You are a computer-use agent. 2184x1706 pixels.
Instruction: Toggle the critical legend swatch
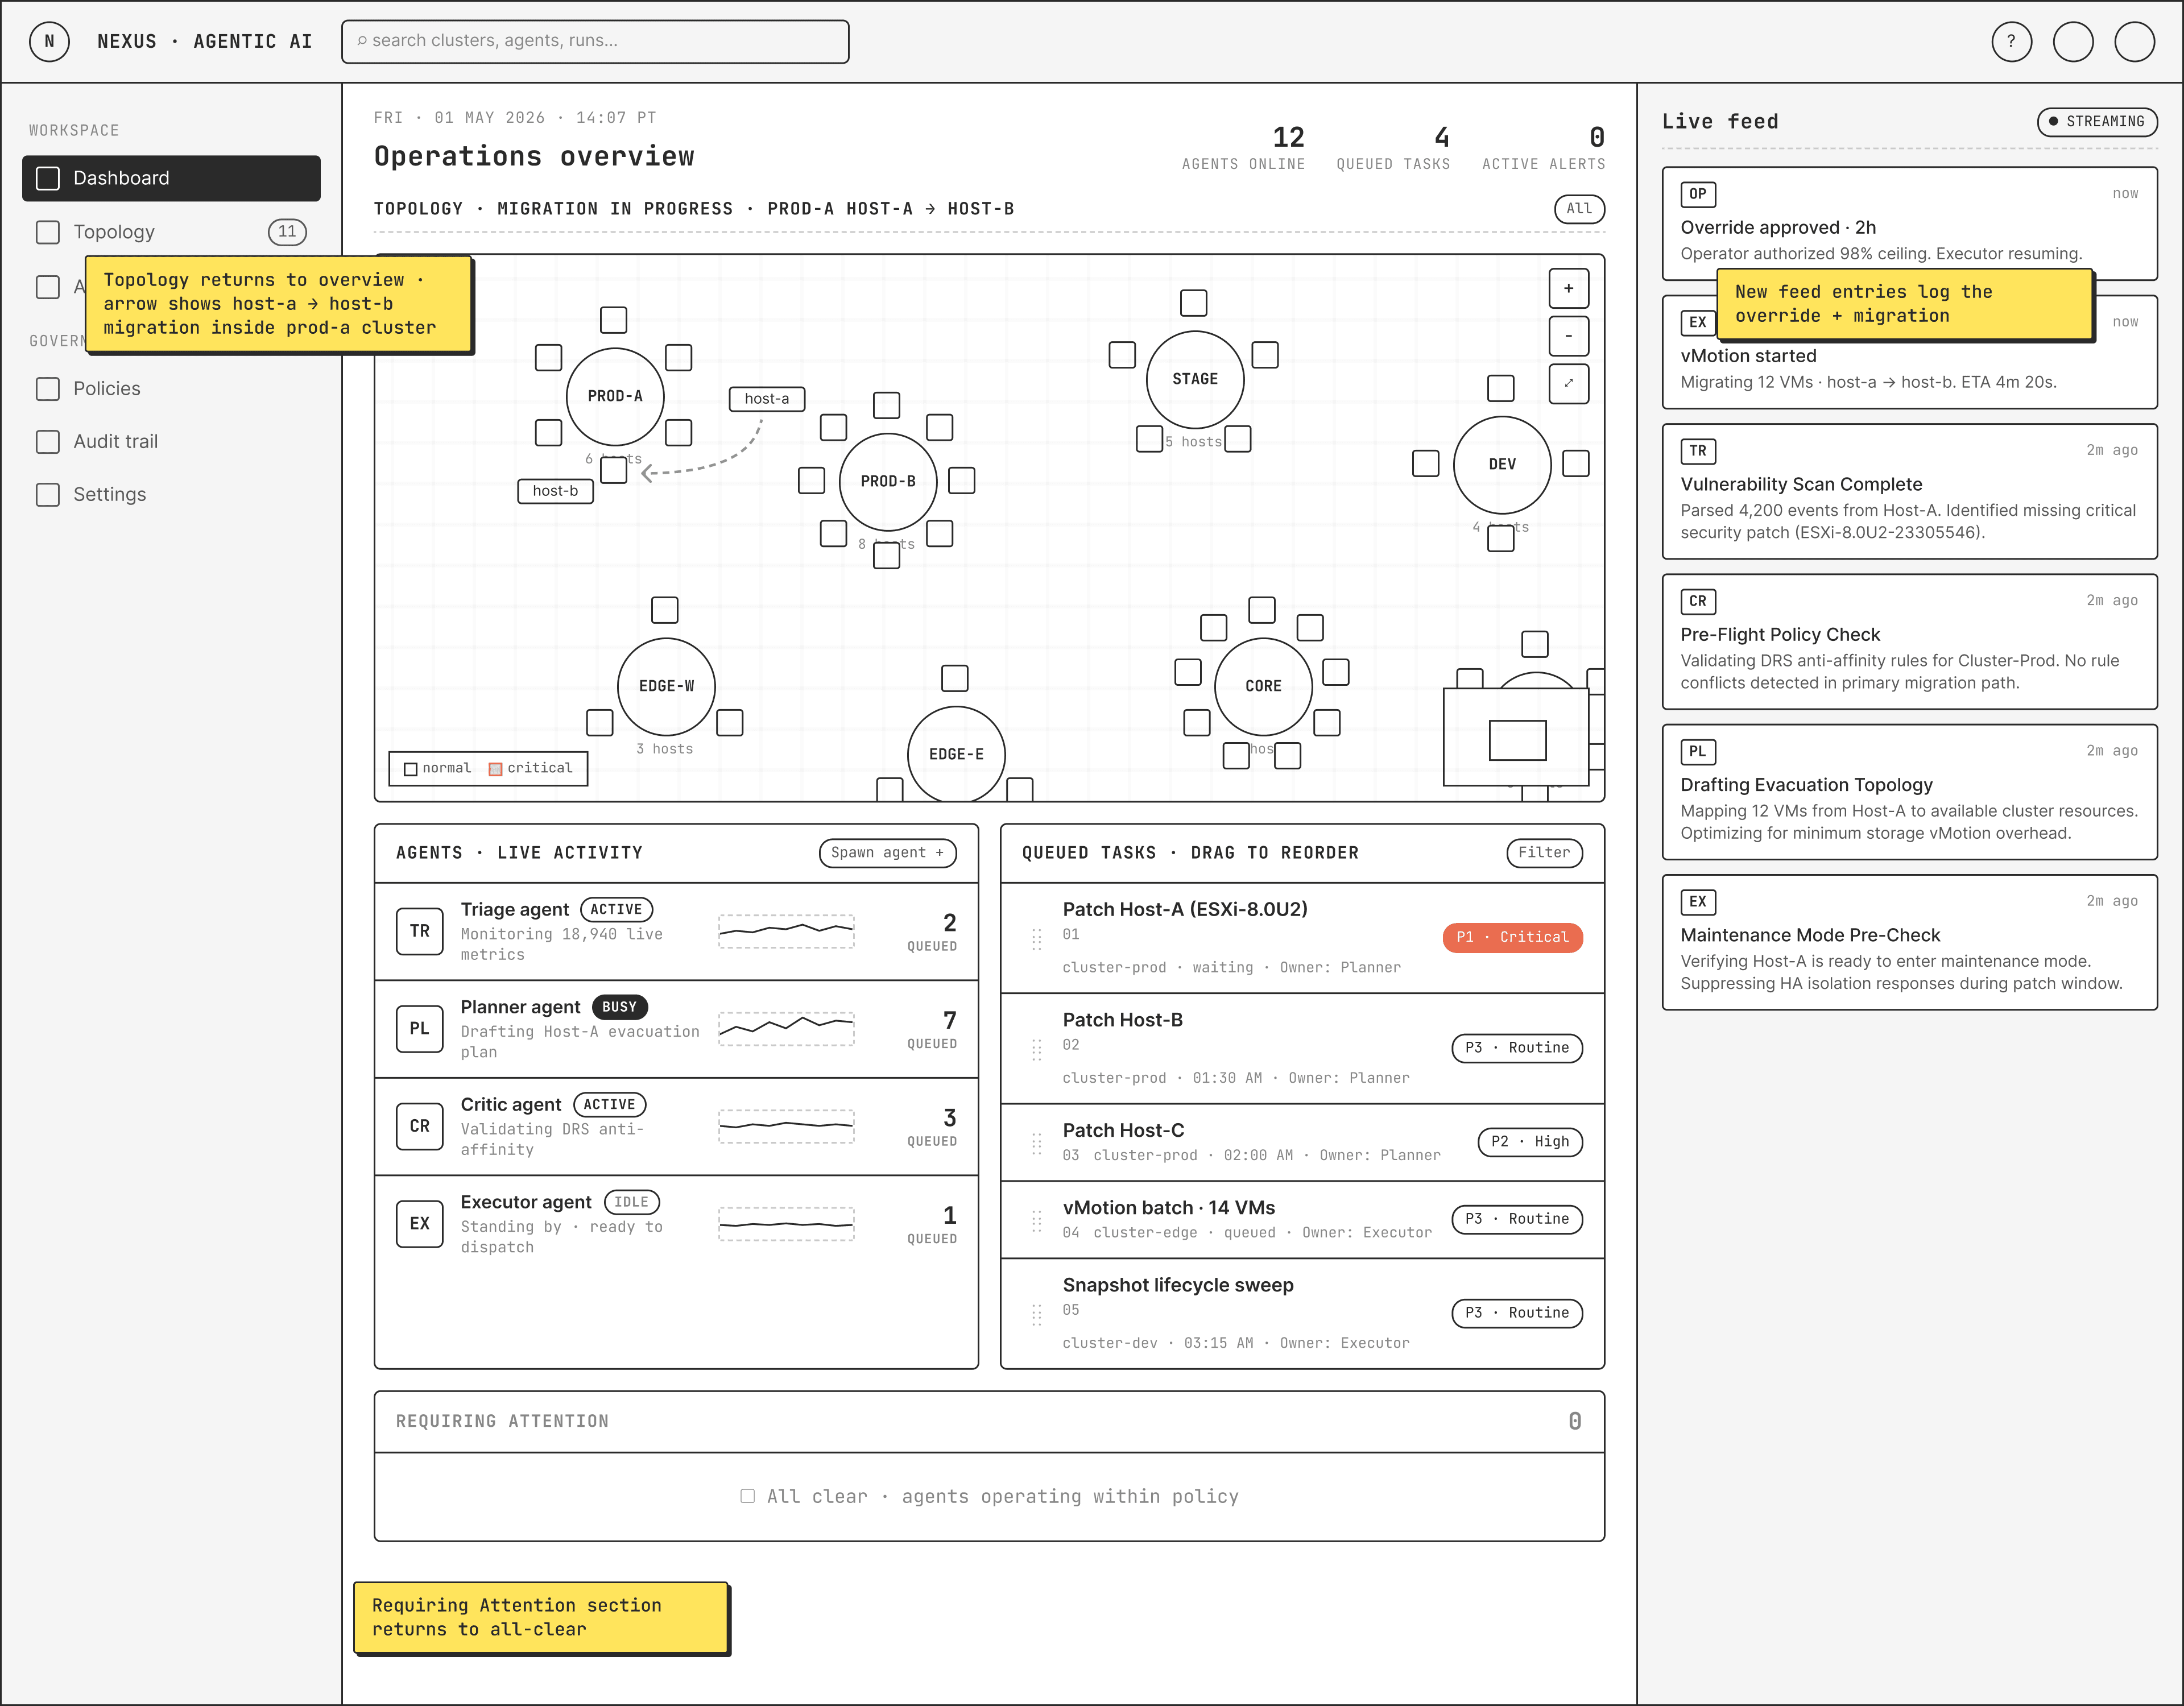[495, 769]
